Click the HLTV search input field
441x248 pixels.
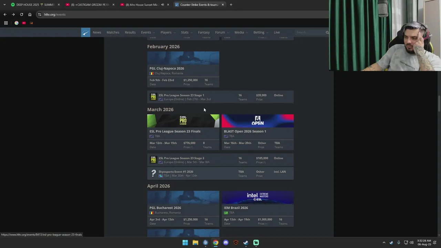tap(310, 32)
